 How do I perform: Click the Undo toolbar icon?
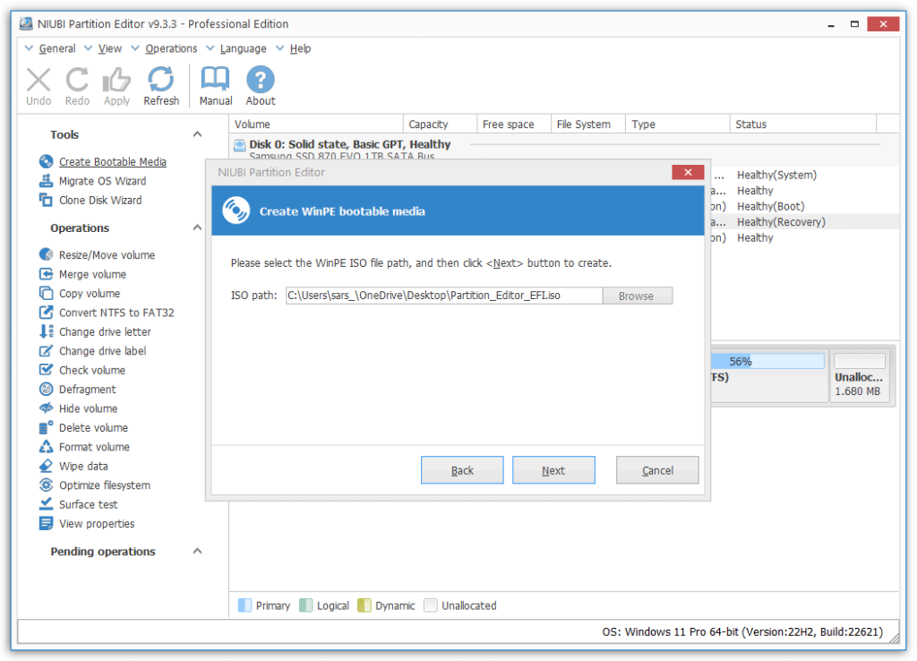point(39,80)
